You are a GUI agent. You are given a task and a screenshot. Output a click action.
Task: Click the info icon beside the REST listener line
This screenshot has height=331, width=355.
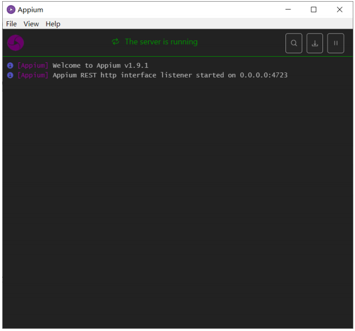tap(10, 75)
